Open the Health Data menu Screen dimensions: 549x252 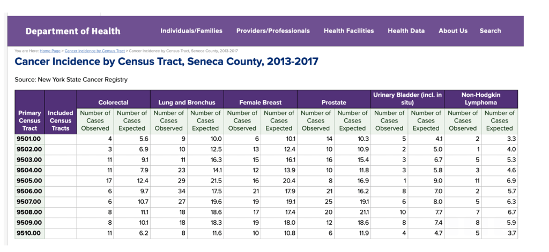(406, 31)
